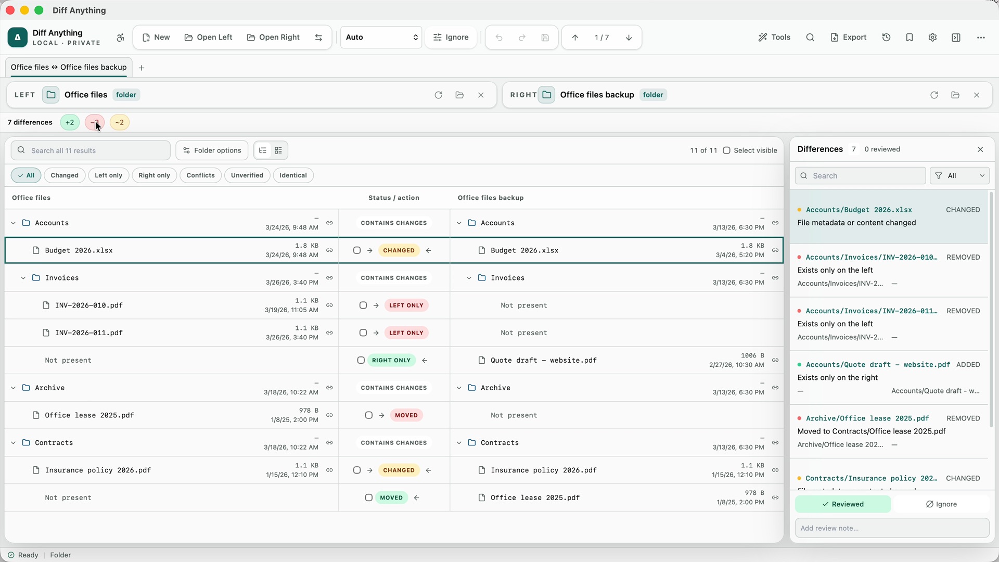
Task: Tick checkbox for Insurance policy 2026.pdf row
Action: pyautogui.click(x=357, y=470)
